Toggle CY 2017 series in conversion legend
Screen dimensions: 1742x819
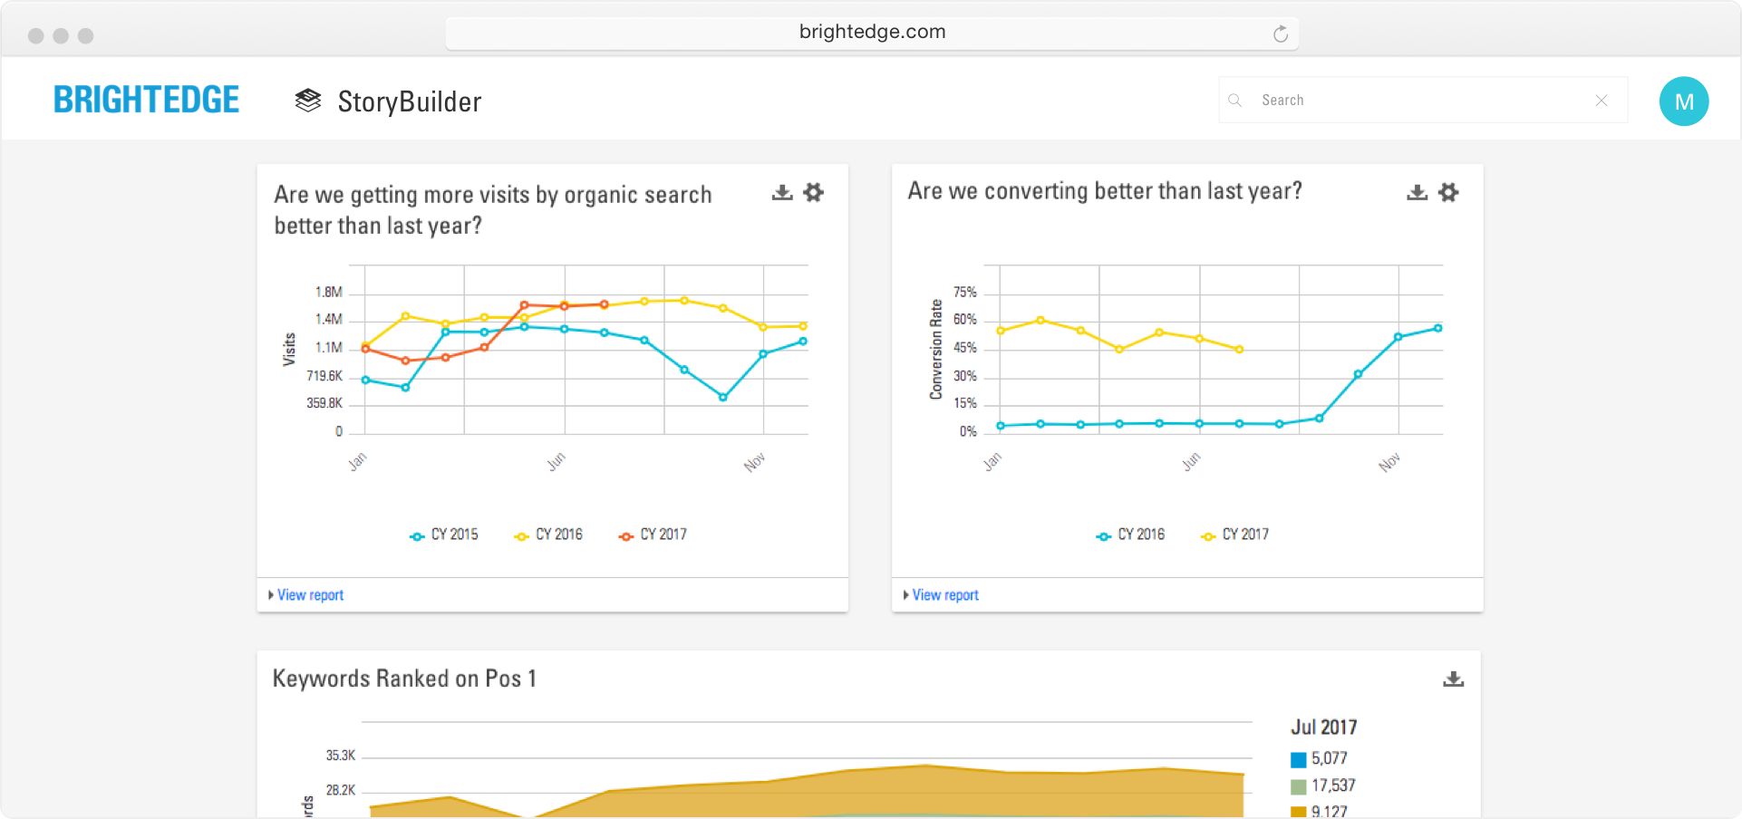click(1235, 535)
